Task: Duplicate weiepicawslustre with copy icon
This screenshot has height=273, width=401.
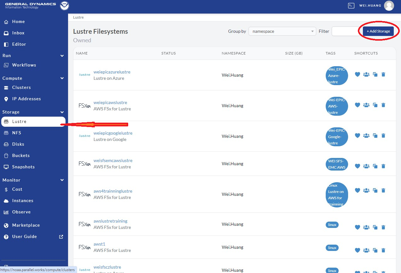Action: pyautogui.click(x=375, y=105)
